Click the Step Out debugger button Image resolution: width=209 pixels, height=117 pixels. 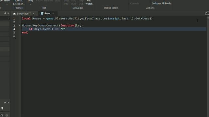coord(81,3)
